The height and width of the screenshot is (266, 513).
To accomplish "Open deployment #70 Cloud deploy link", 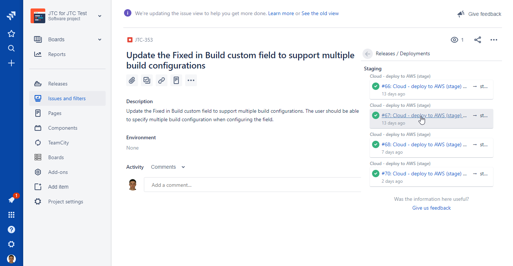I will point(424,174).
